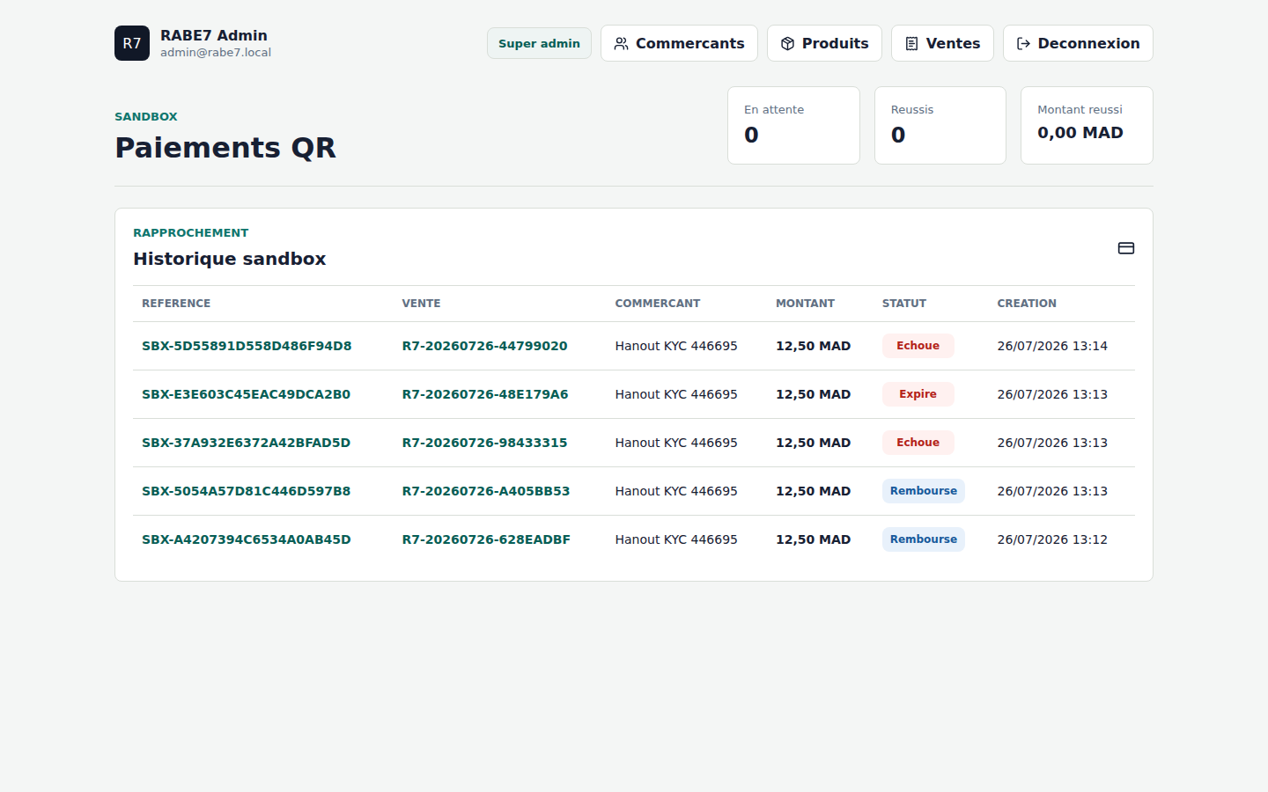Click the people icon in the Commercants button
This screenshot has width=1268, height=792.
click(621, 43)
